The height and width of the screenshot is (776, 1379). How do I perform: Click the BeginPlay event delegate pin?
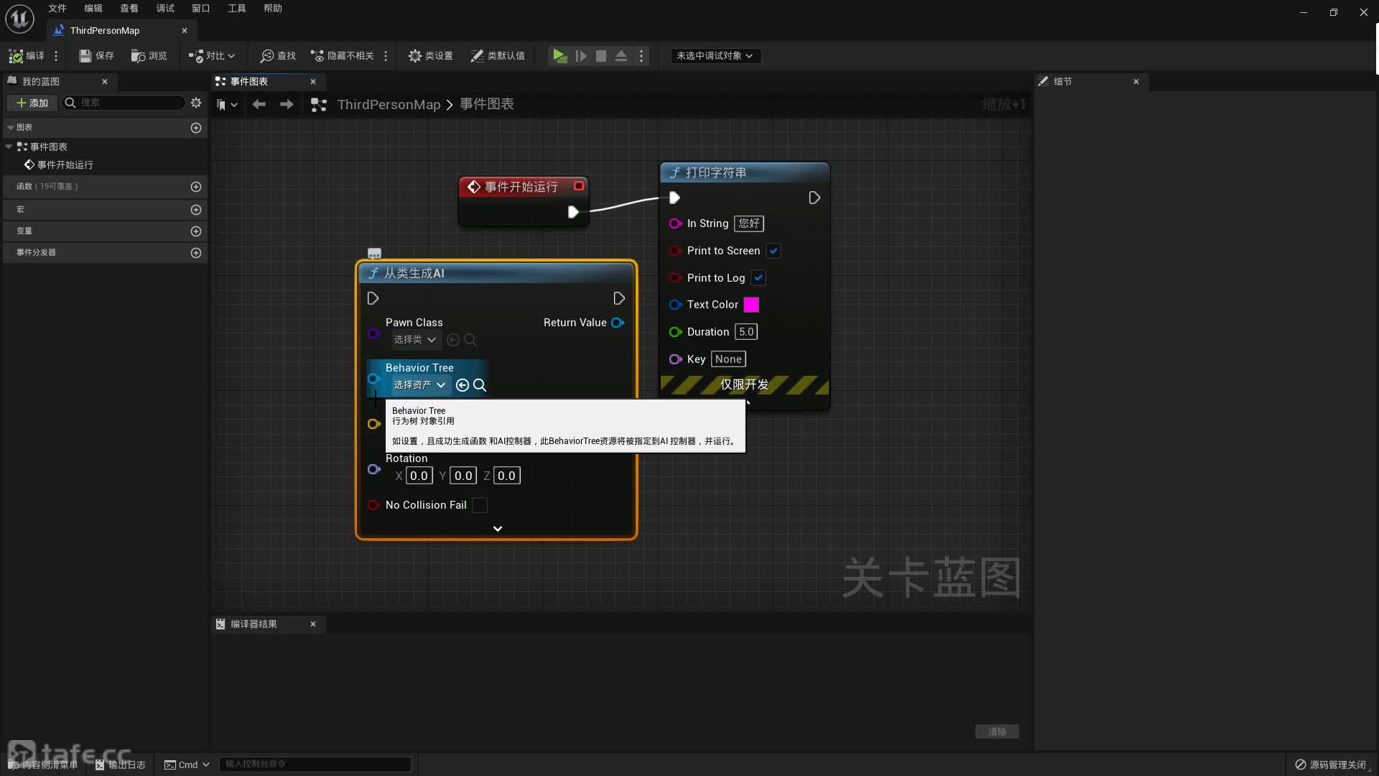click(578, 186)
